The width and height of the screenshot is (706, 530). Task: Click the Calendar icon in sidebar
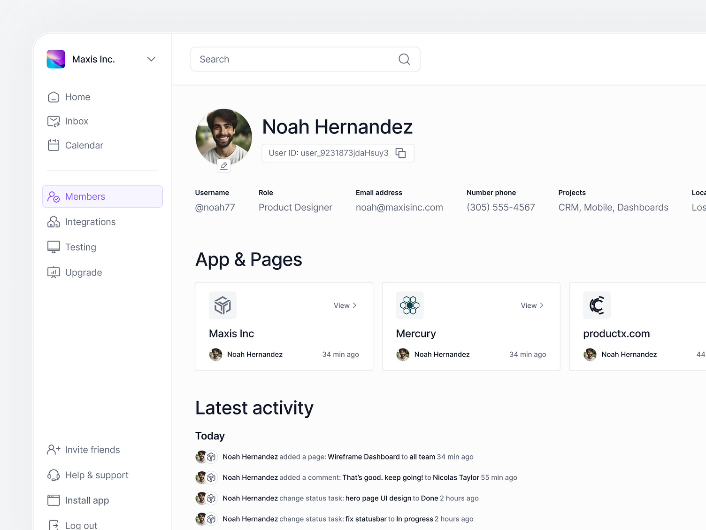[x=54, y=145]
